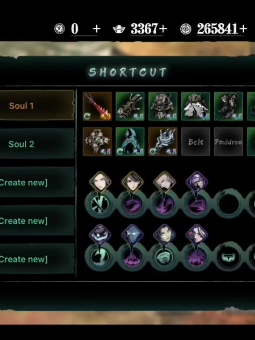
Task: Open the gauntlet equipment slot
Action: coord(130,106)
